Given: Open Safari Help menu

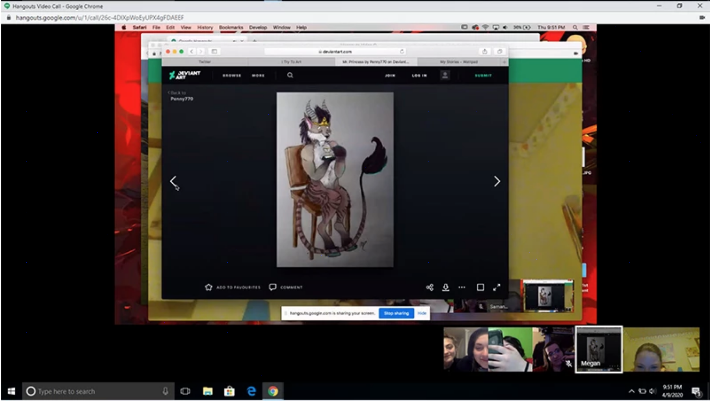Looking at the screenshot, I should [x=302, y=27].
